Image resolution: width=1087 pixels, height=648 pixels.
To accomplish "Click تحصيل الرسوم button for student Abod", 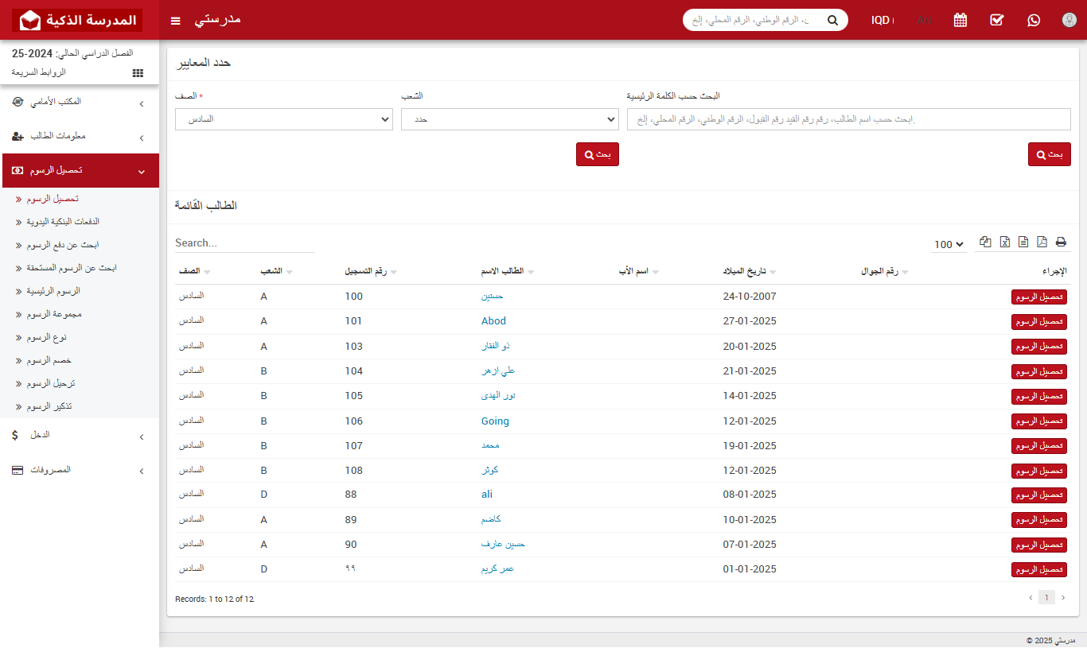I will click(1039, 321).
